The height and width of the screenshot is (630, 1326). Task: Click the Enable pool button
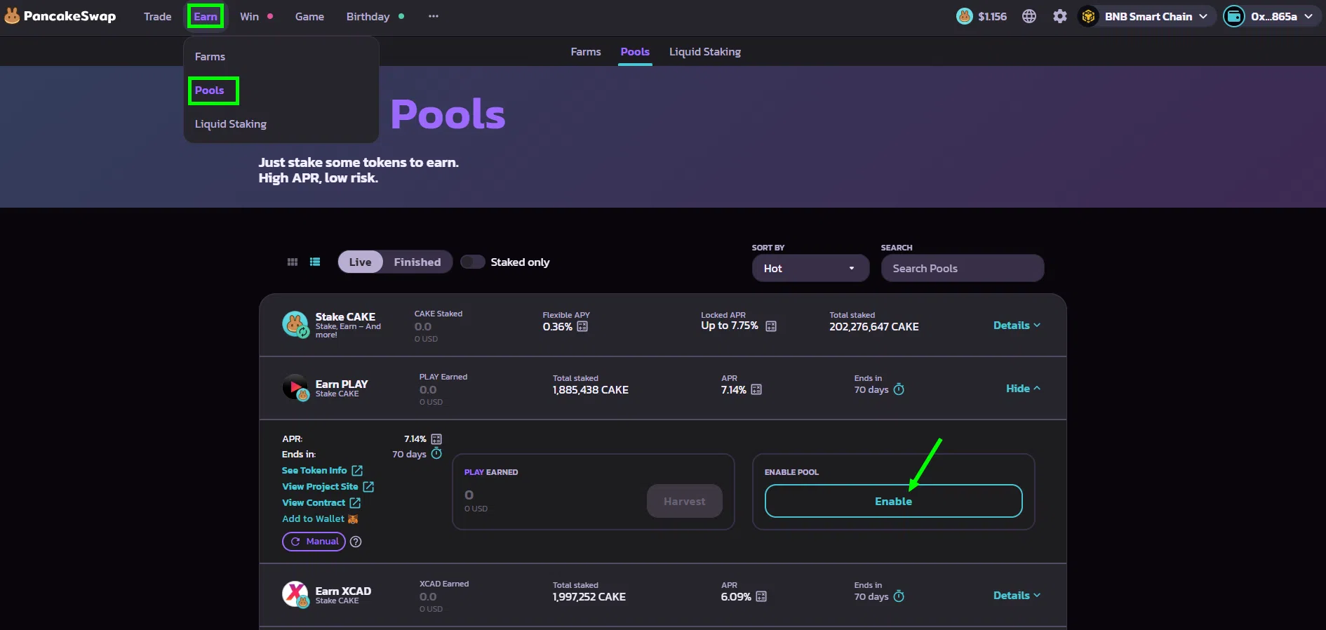[893, 501]
